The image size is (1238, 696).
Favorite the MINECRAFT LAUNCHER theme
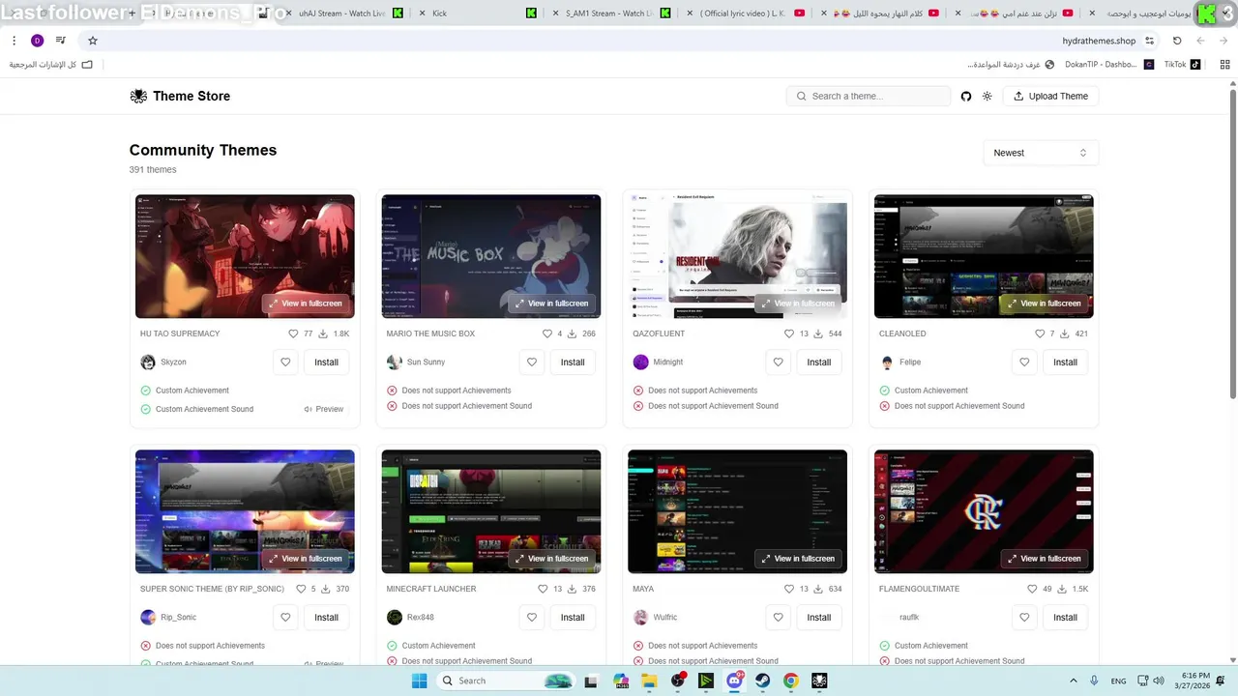532,617
